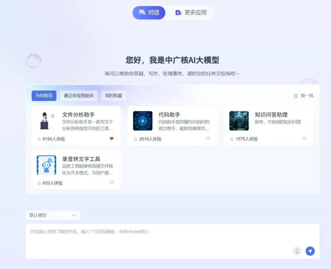Click the 633人体验 count text
Image resolution: width=331 pixels, height=269 pixels.
pos(53,183)
